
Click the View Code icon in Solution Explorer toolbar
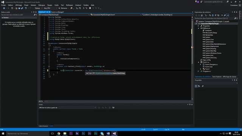pos(222,15)
